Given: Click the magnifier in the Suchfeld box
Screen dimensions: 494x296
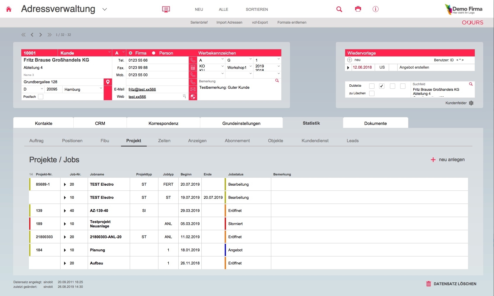Looking at the screenshot, I should point(471,84).
